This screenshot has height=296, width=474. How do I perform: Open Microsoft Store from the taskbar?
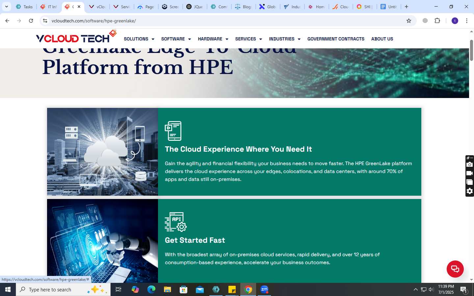183,289
